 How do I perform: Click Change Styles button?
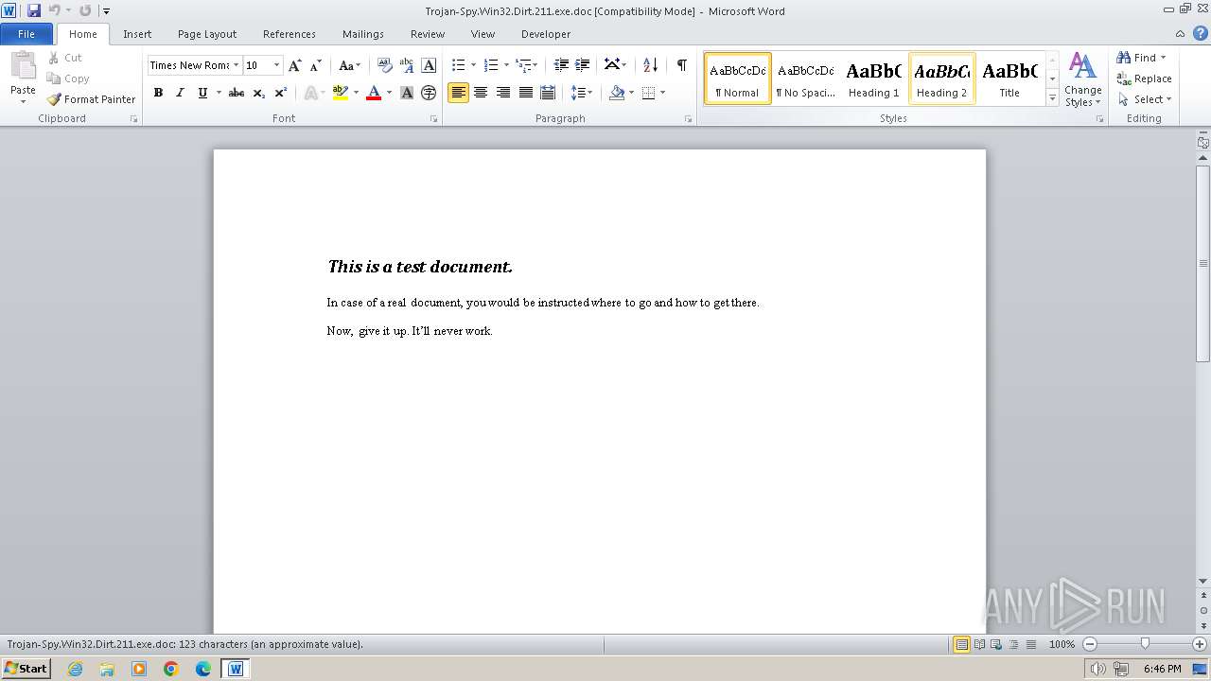pyautogui.click(x=1082, y=80)
